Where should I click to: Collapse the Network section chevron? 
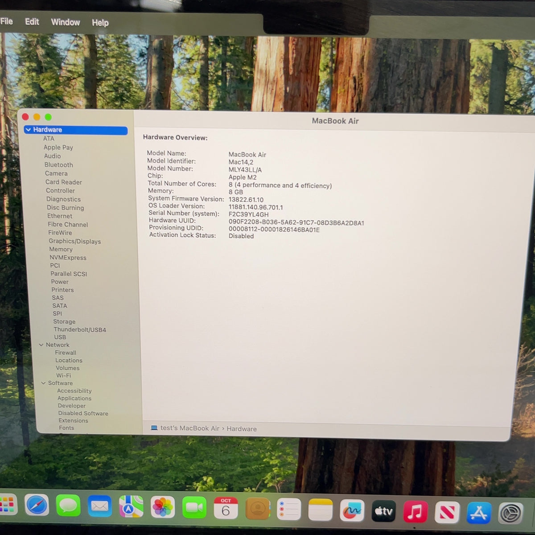tap(41, 345)
